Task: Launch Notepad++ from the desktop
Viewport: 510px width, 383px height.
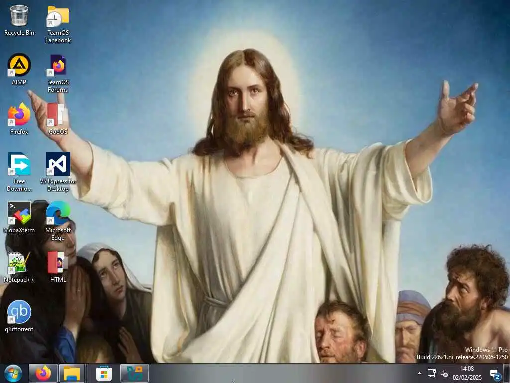Action: 19,267
